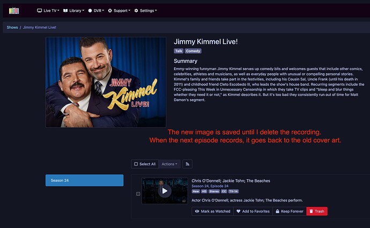Click the lock icon in Keep Forever
This screenshot has height=228, width=370.
pos(278,211)
